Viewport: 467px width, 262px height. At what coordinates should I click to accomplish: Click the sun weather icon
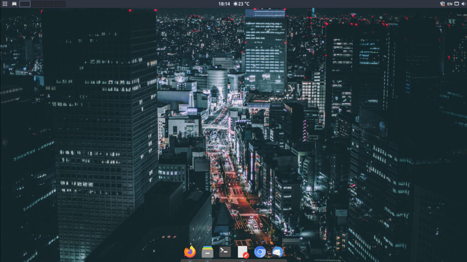pos(236,4)
